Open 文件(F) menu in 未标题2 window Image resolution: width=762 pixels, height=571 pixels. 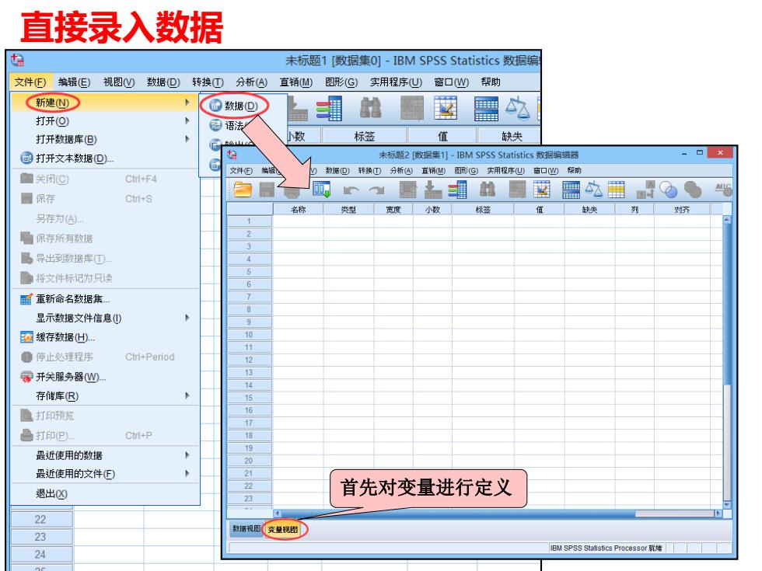[241, 171]
